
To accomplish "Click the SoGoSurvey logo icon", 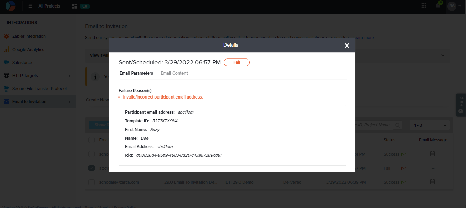I will 11,6.
